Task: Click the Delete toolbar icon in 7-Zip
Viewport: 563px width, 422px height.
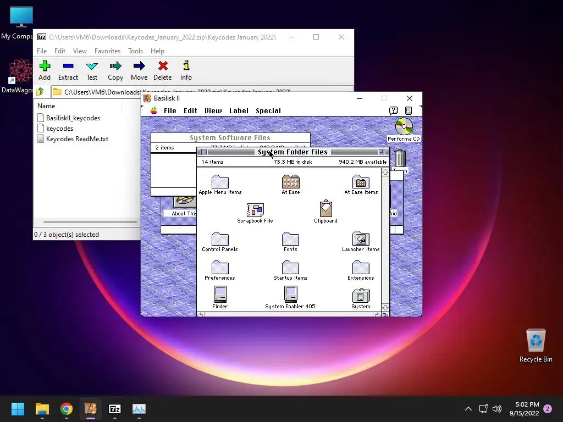Action: coord(162,71)
